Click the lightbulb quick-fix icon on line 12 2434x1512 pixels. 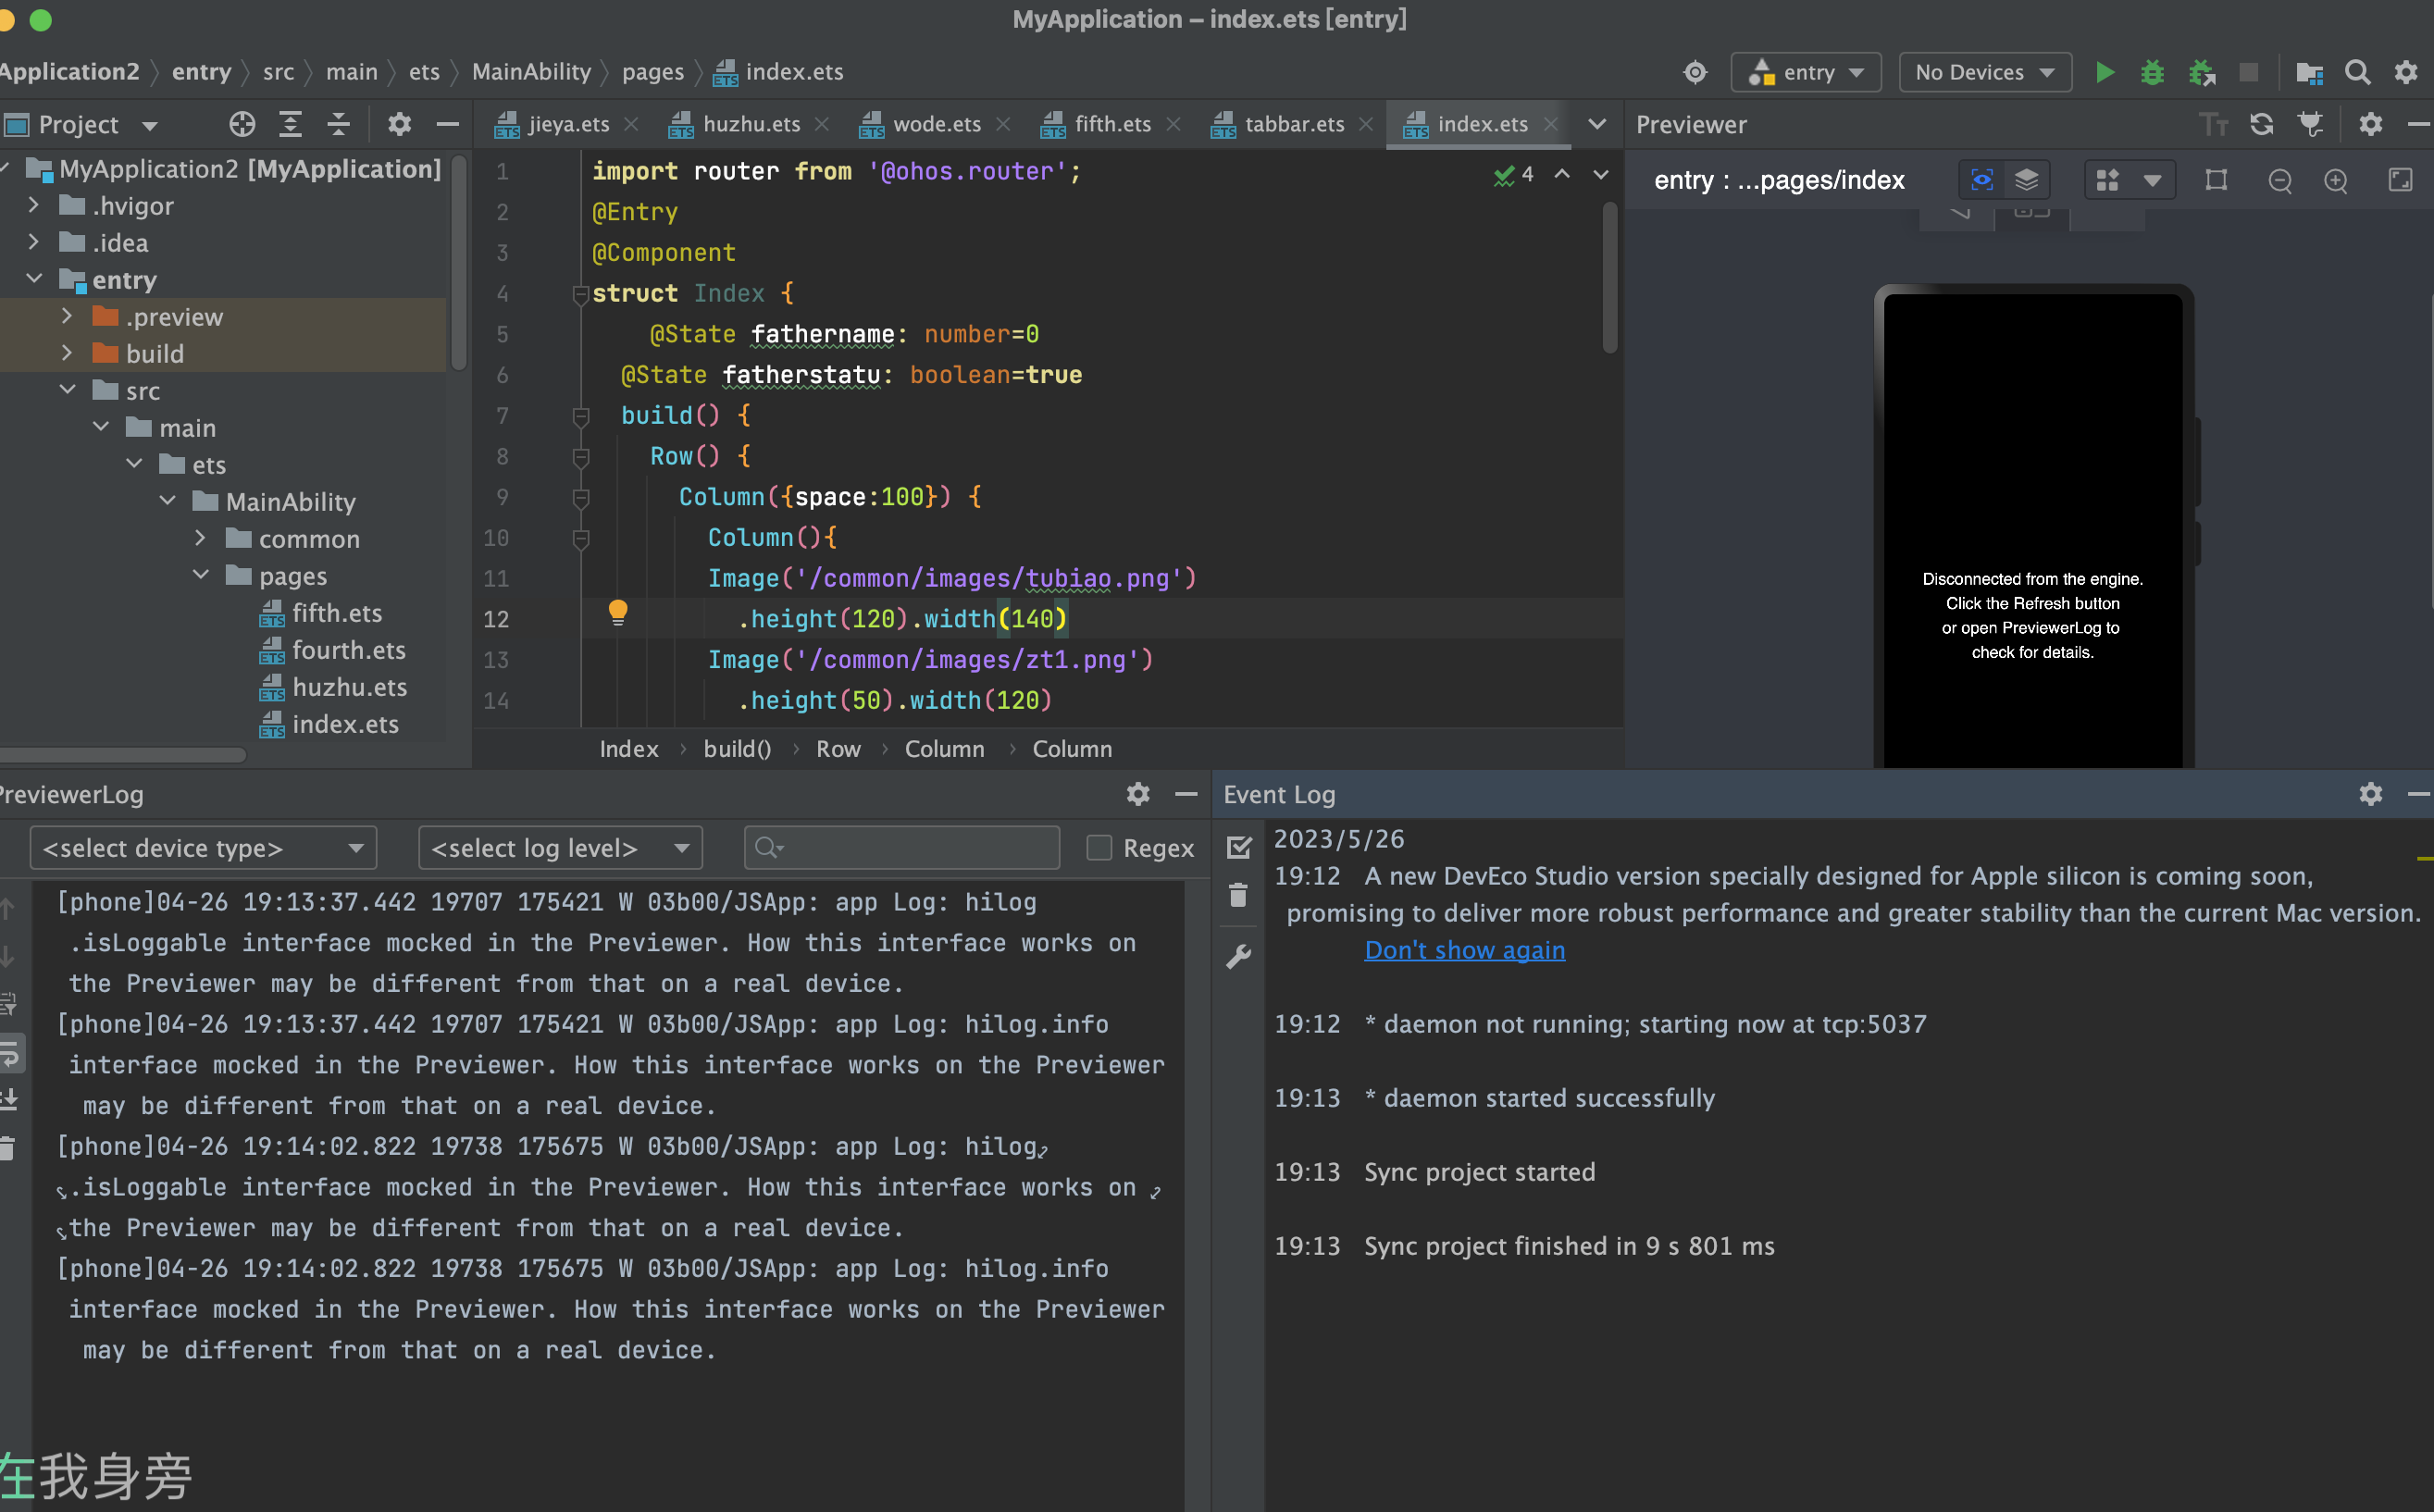click(x=618, y=612)
